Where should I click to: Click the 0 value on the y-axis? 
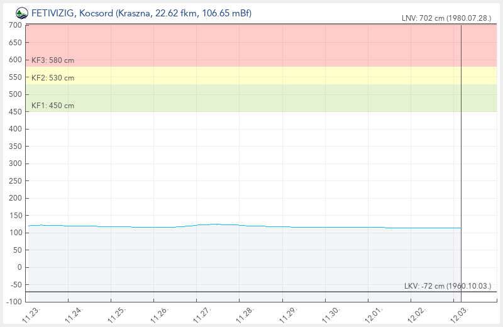[x=19, y=267]
